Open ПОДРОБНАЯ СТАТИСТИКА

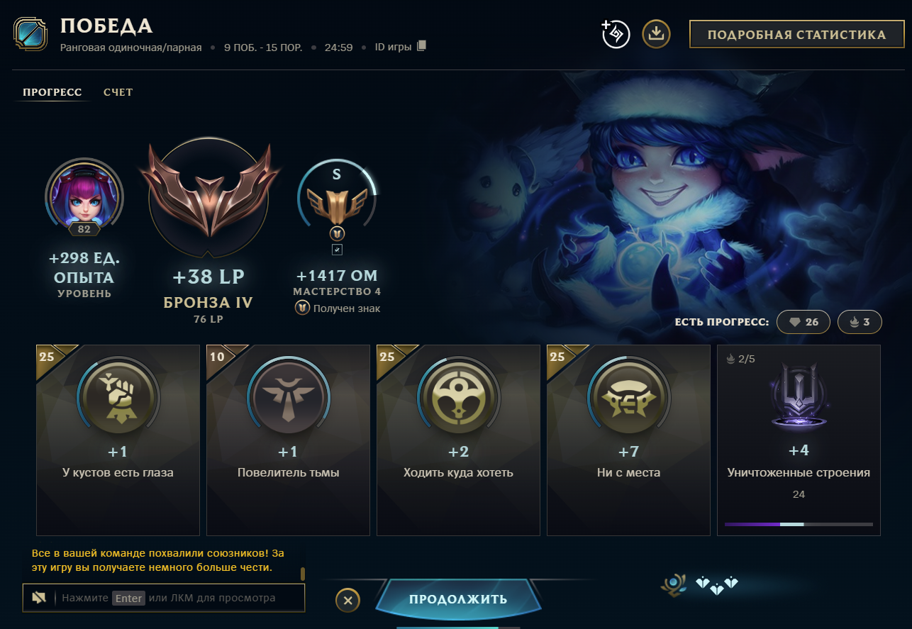click(x=796, y=35)
